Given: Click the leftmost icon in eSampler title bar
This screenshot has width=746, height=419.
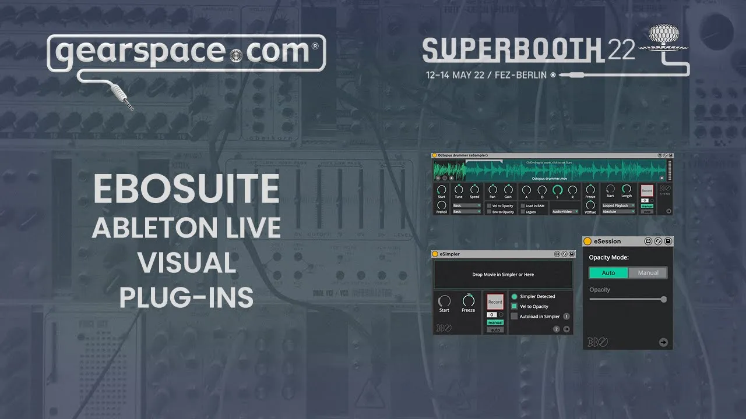Looking at the screenshot, I should [x=659, y=155].
